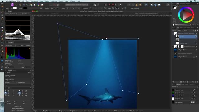Switch to the Liquify persona icon

pos(16,5)
